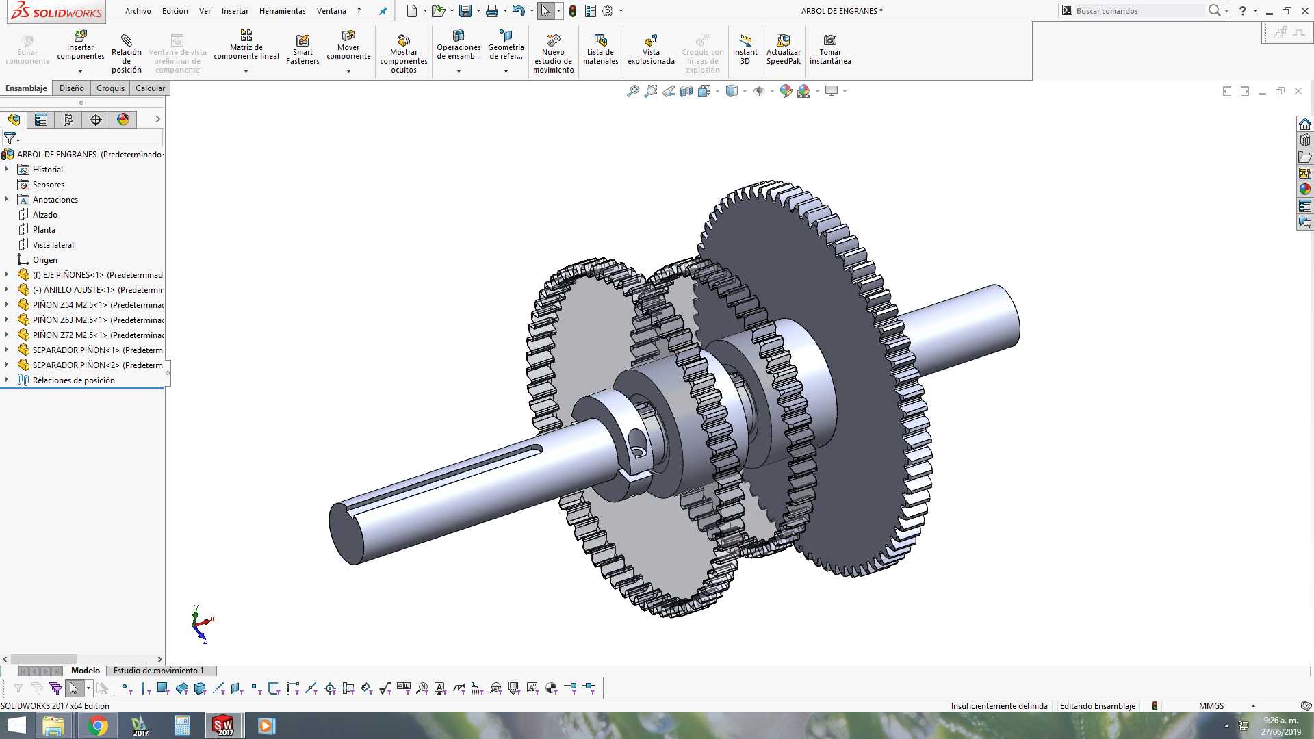Expand Relaciones de posición node
The width and height of the screenshot is (1314, 739).
click(7, 380)
